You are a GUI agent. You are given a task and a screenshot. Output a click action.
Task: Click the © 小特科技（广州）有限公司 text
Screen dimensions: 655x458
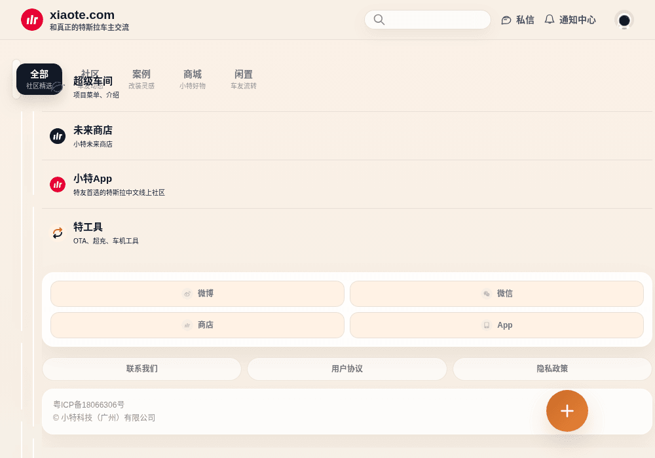click(104, 417)
